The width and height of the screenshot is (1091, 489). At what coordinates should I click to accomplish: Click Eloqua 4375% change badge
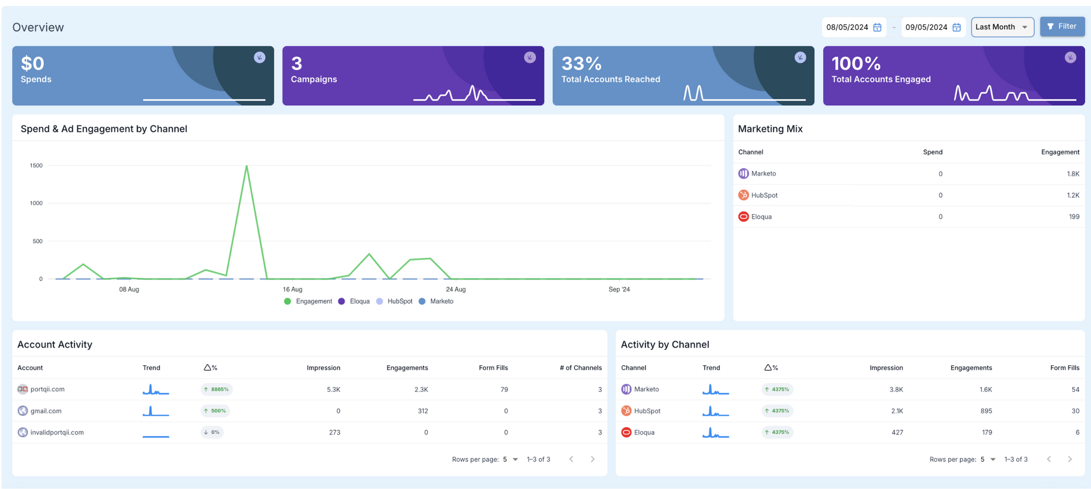[x=777, y=433]
